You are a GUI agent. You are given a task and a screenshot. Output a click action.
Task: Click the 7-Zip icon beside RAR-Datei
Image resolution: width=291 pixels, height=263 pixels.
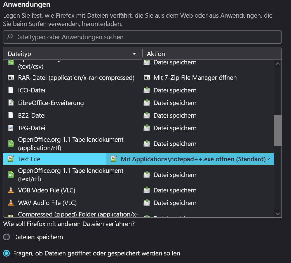pyautogui.click(x=11, y=78)
